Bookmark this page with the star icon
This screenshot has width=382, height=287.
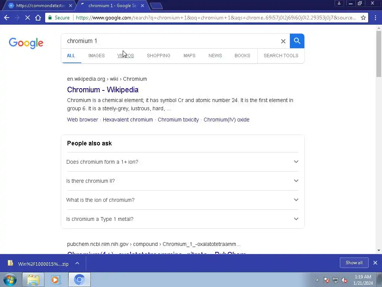click(x=363, y=18)
